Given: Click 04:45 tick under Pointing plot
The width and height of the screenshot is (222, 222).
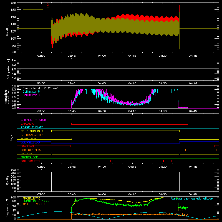Looking at the screenshot, I should coord(193,56).
